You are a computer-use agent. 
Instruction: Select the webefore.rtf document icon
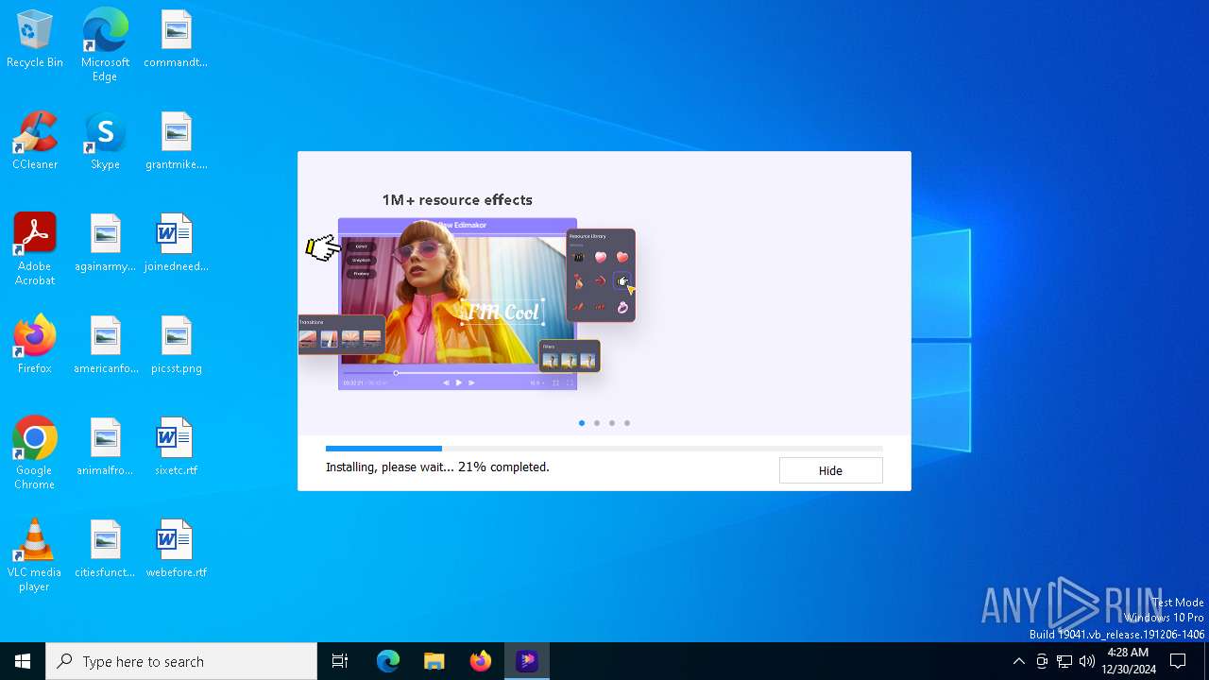click(176, 550)
